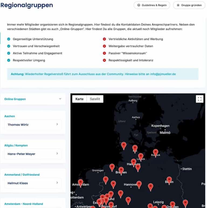Click the teal checkmark beside Gegenseitige Unterstützung
The width and height of the screenshot is (207, 208).
click(x=9, y=39)
